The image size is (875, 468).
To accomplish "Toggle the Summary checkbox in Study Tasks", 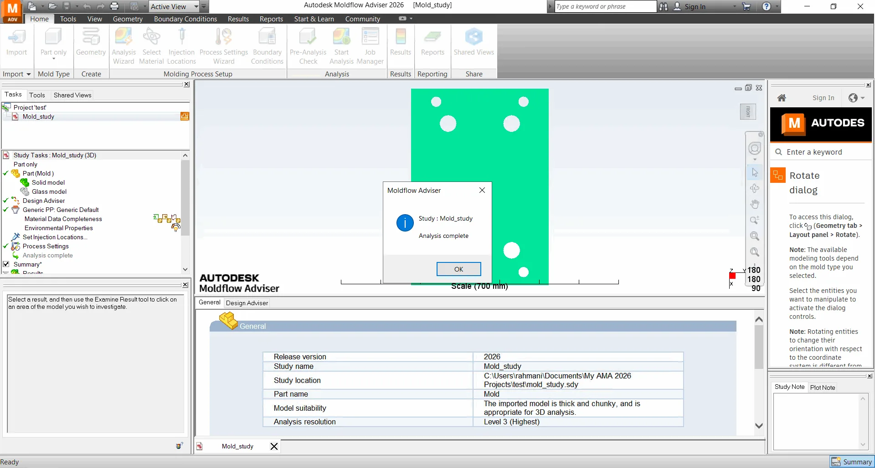I will tap(6, 264).
